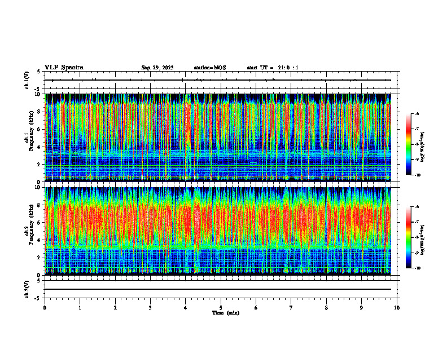The height and width of the screenshot is (345, 447).
Task: Click the ch.2 colorbar log(PSD) label
Action: [423, 240]
